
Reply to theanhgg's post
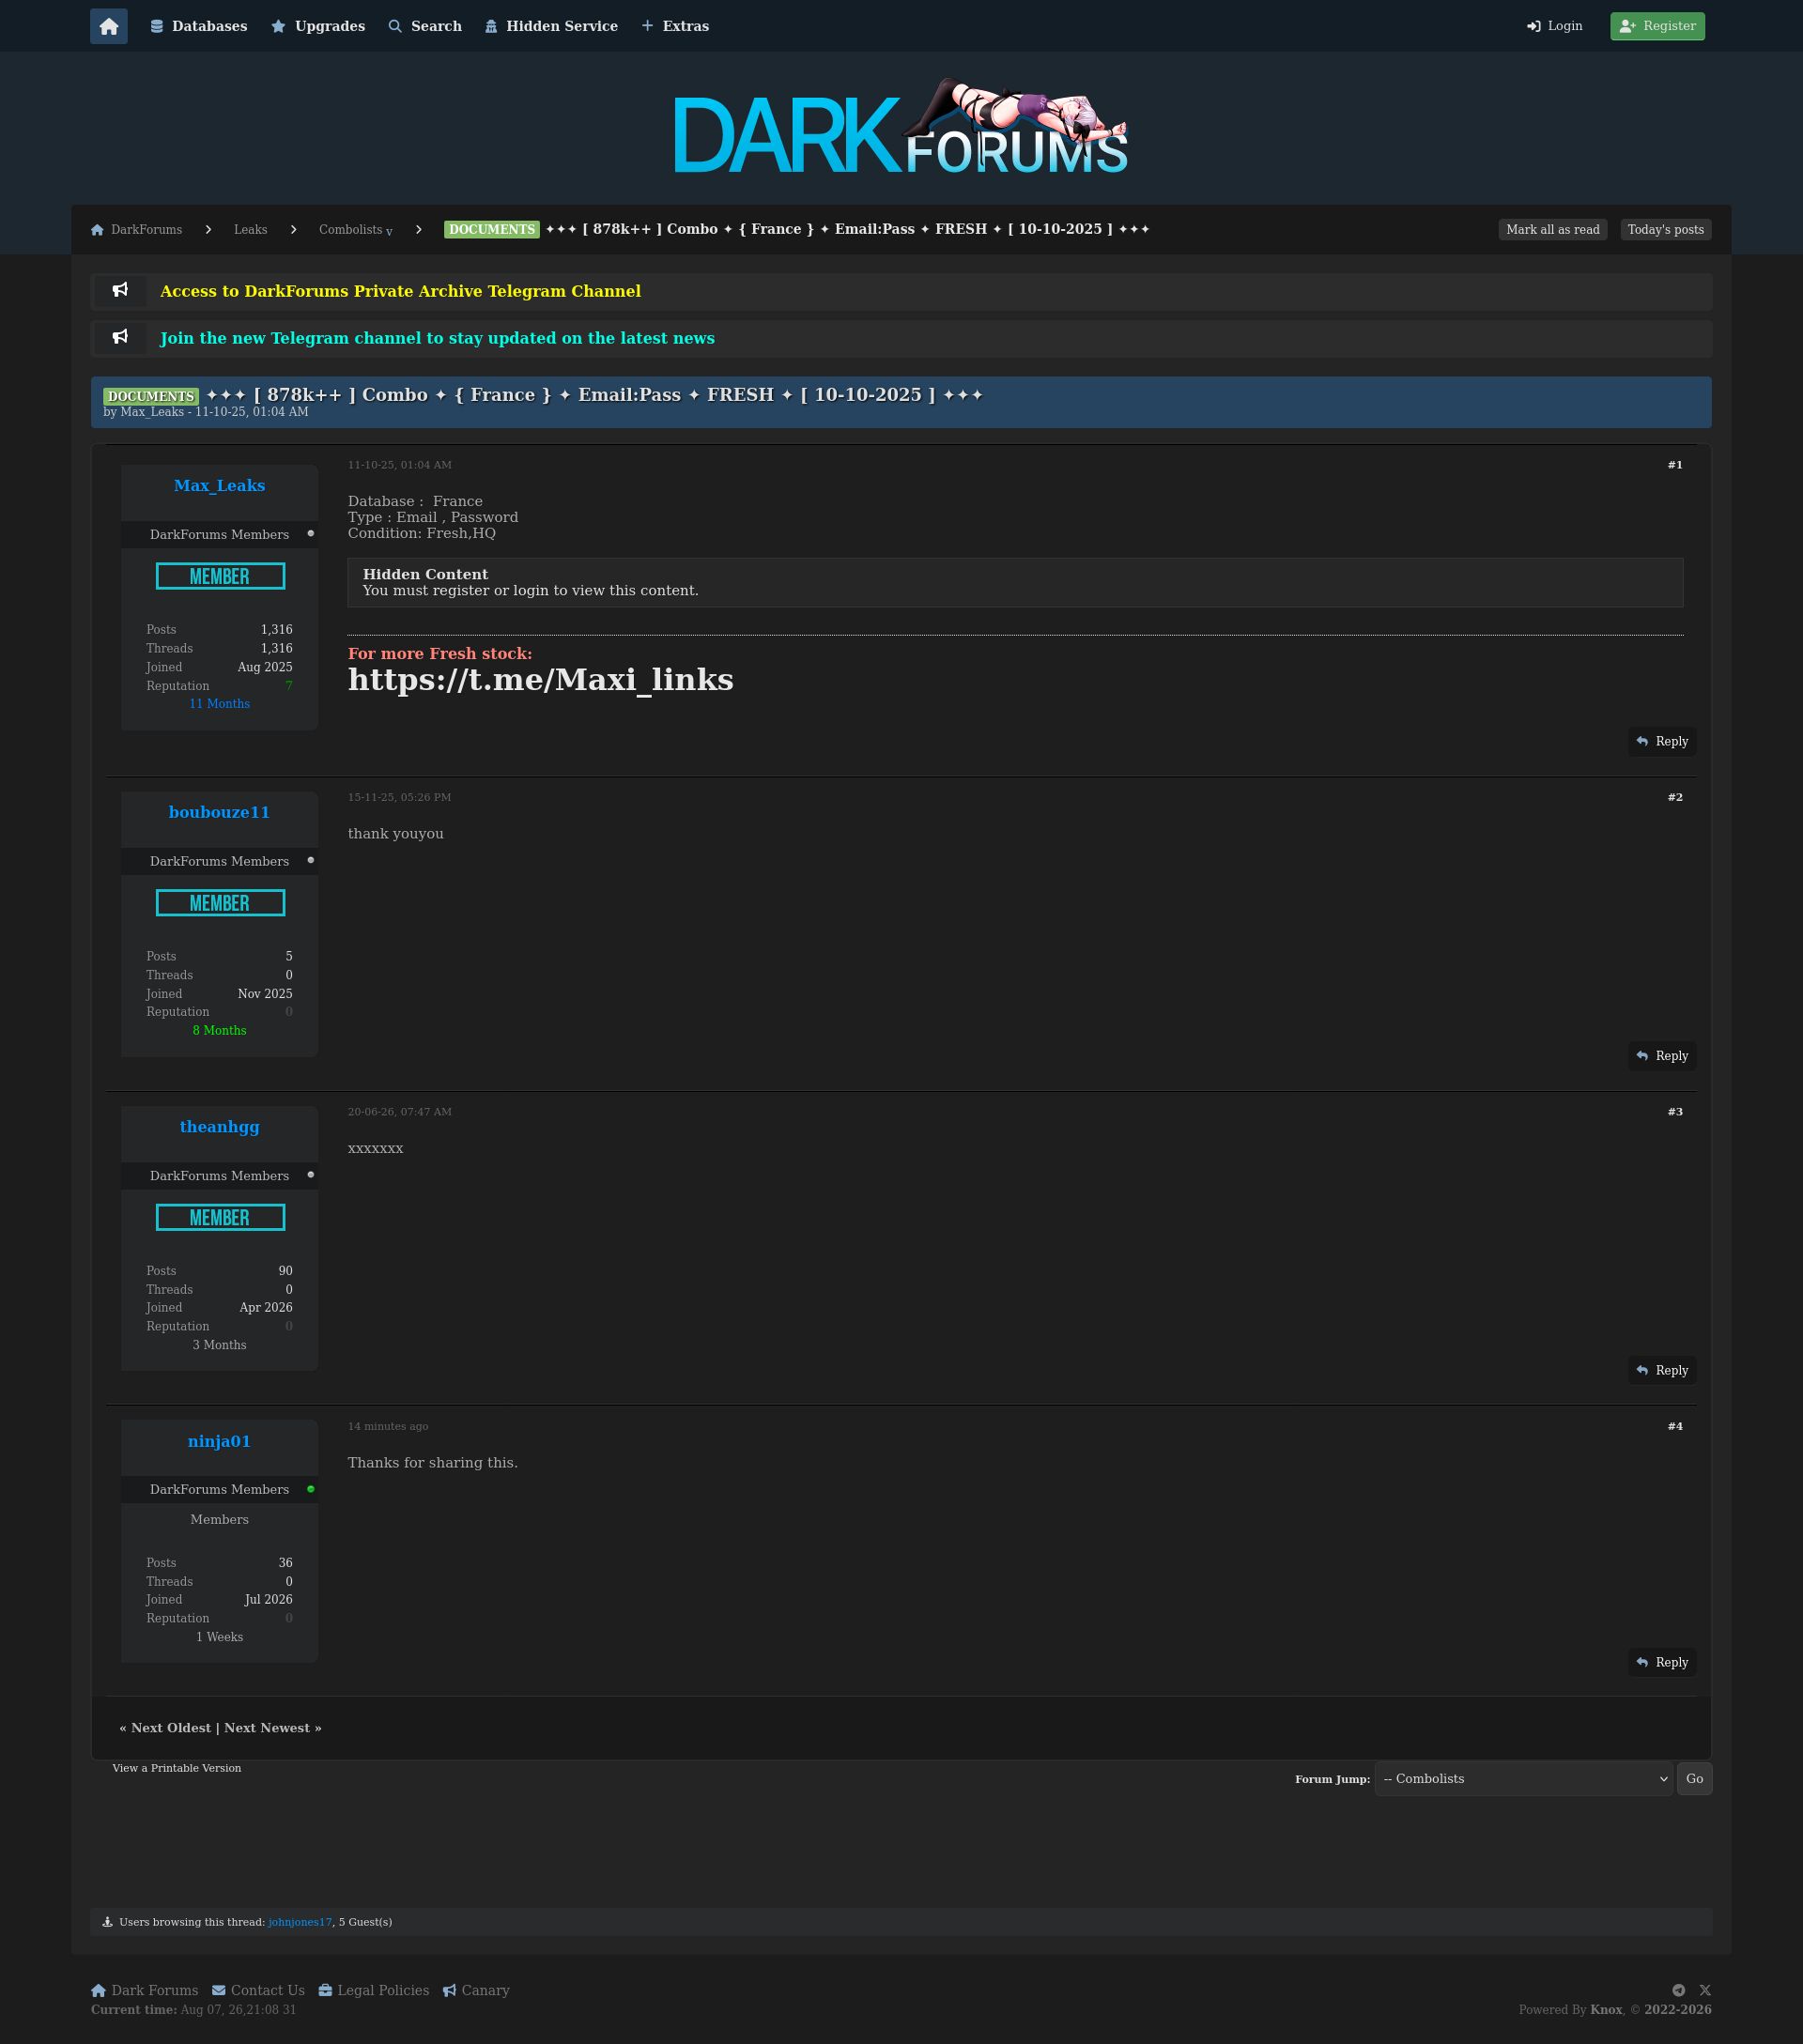(x=1662, y=1370)
